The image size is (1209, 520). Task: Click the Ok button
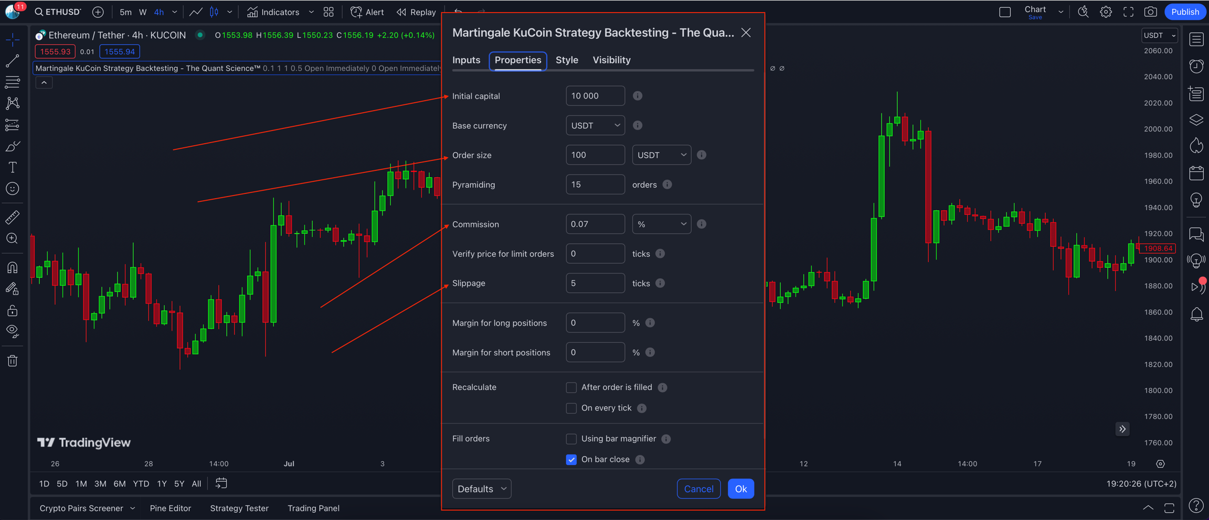coord(740,489)
